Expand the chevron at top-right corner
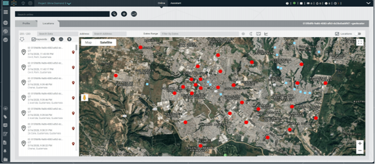 tap(368, 3)
